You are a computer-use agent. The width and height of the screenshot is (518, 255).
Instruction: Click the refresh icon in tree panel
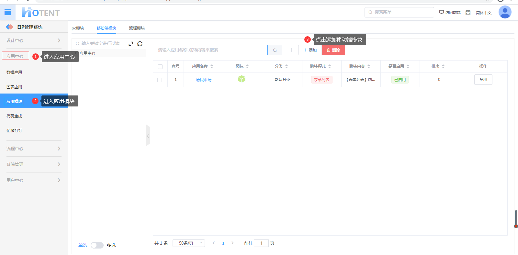pyautogui.click(x=140, y=44)
